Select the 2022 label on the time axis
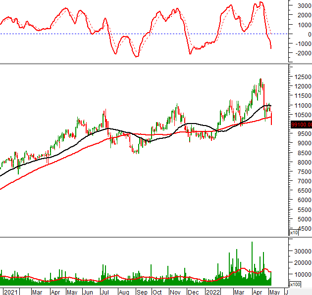The height and width of the screenshot is (295, 312). 213,292
